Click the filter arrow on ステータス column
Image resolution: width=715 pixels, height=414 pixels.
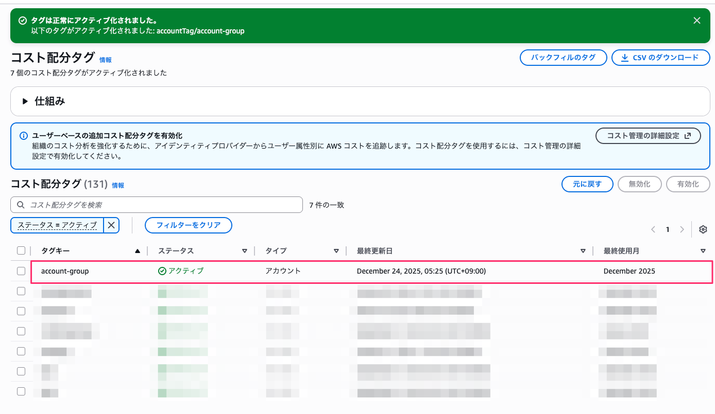(x=245, y=251)
